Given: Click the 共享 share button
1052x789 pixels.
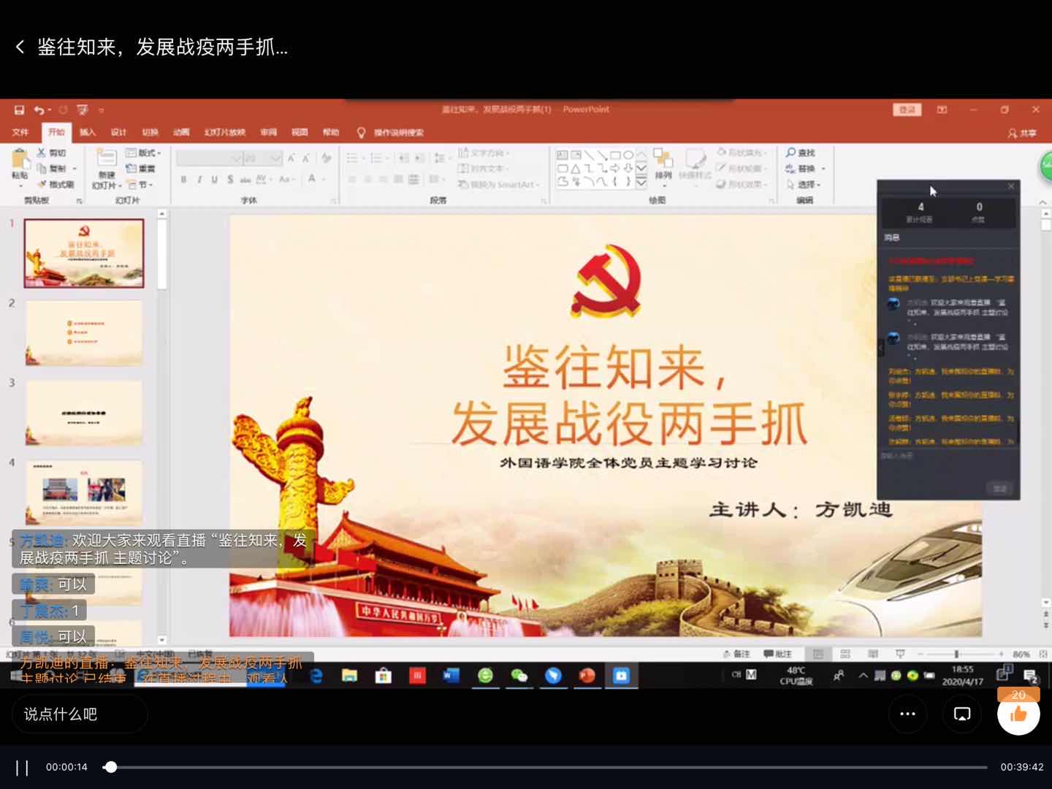Looking at the screenshot, I should [x=1022, y=133].
